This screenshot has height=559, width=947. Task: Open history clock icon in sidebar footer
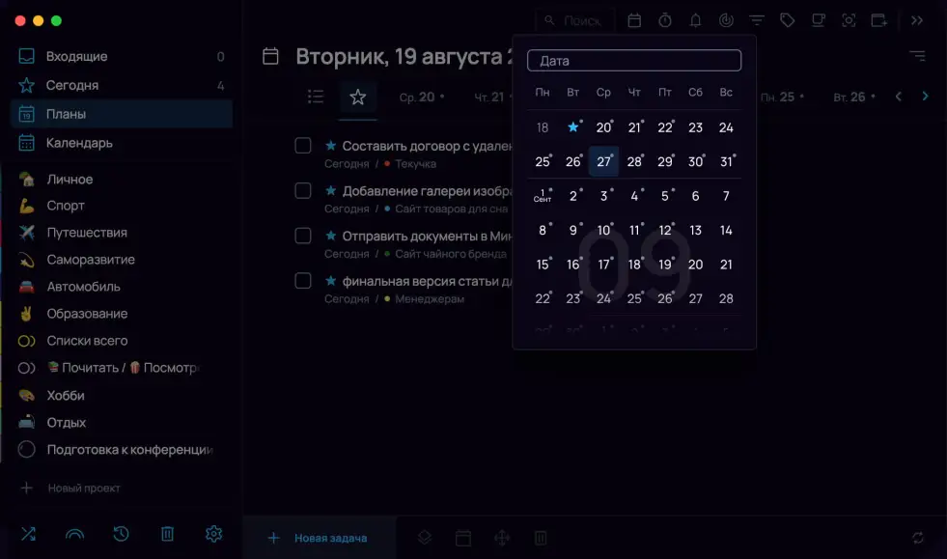point(121,534)
